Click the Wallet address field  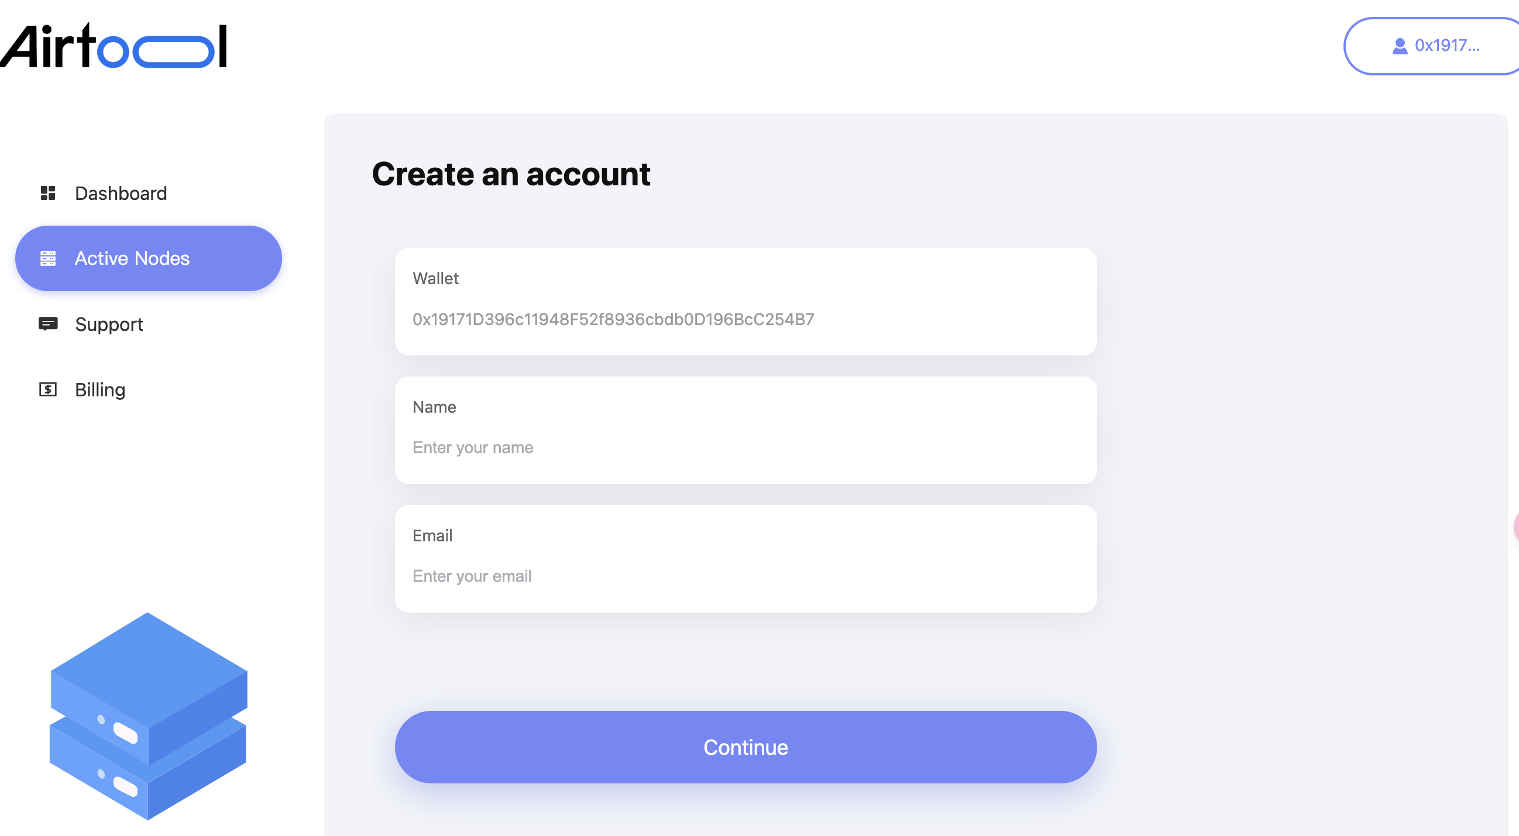point(745,319)
